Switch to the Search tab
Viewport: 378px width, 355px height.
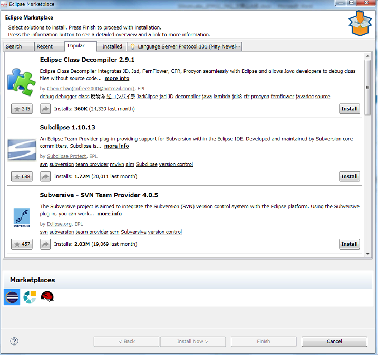coord(19,46)
